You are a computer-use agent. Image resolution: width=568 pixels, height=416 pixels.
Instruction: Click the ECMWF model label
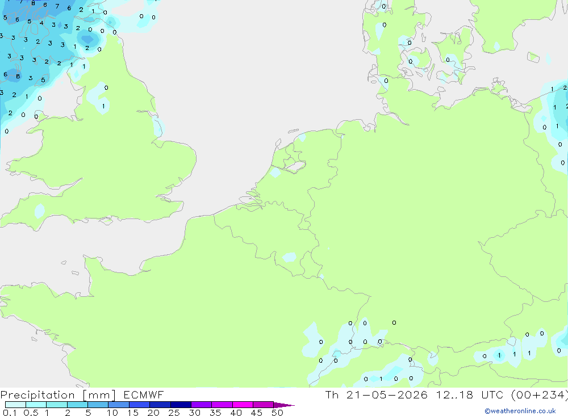(144, 395)
